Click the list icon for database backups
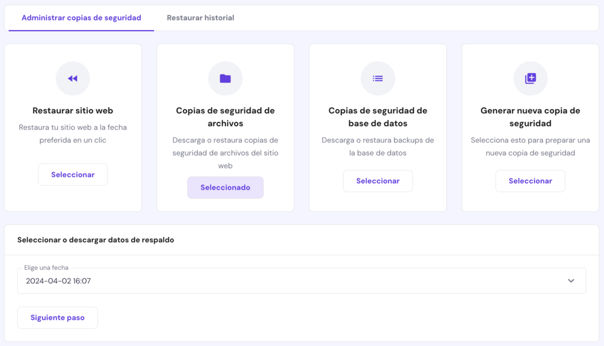Screen dimensions: 604x346 (x=377, y=78)
